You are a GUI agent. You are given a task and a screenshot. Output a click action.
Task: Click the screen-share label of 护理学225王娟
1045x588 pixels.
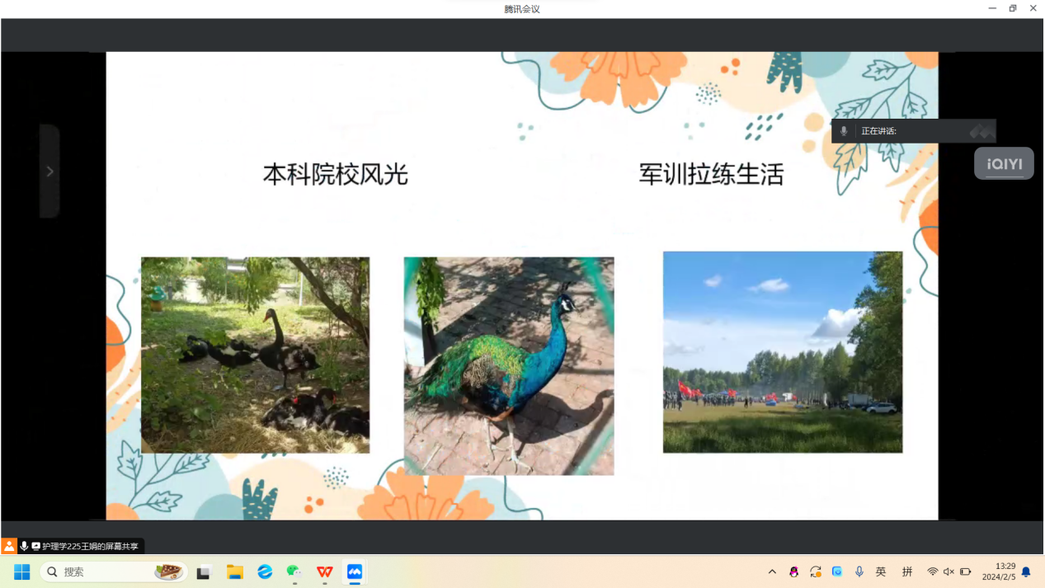coord(90,547)
